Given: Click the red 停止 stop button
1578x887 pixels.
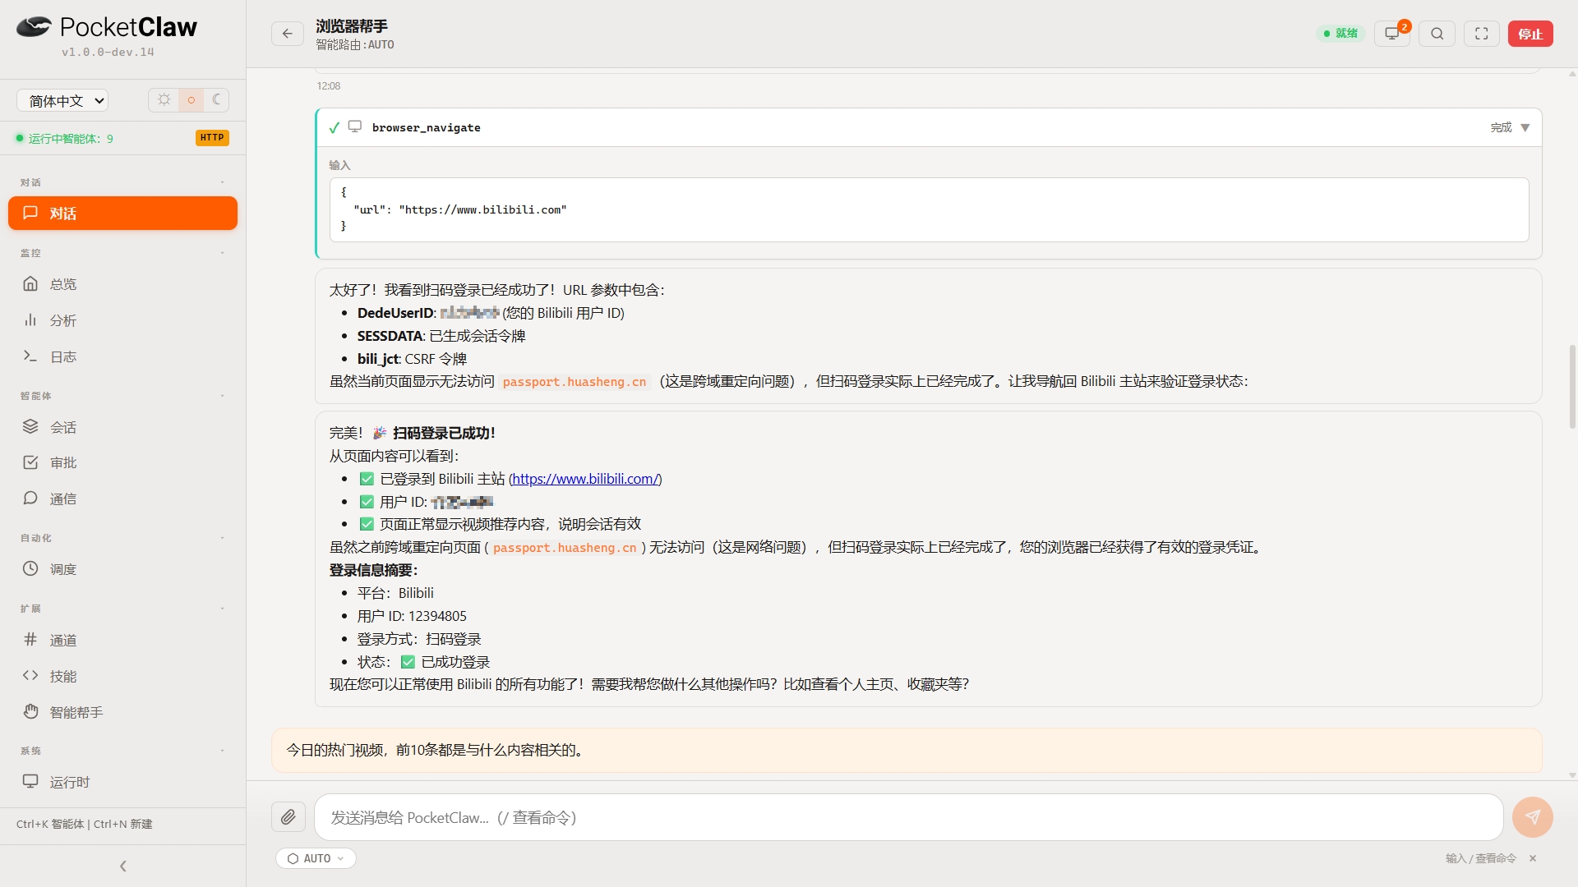Looking at the screenshot, I should 1530,34.
